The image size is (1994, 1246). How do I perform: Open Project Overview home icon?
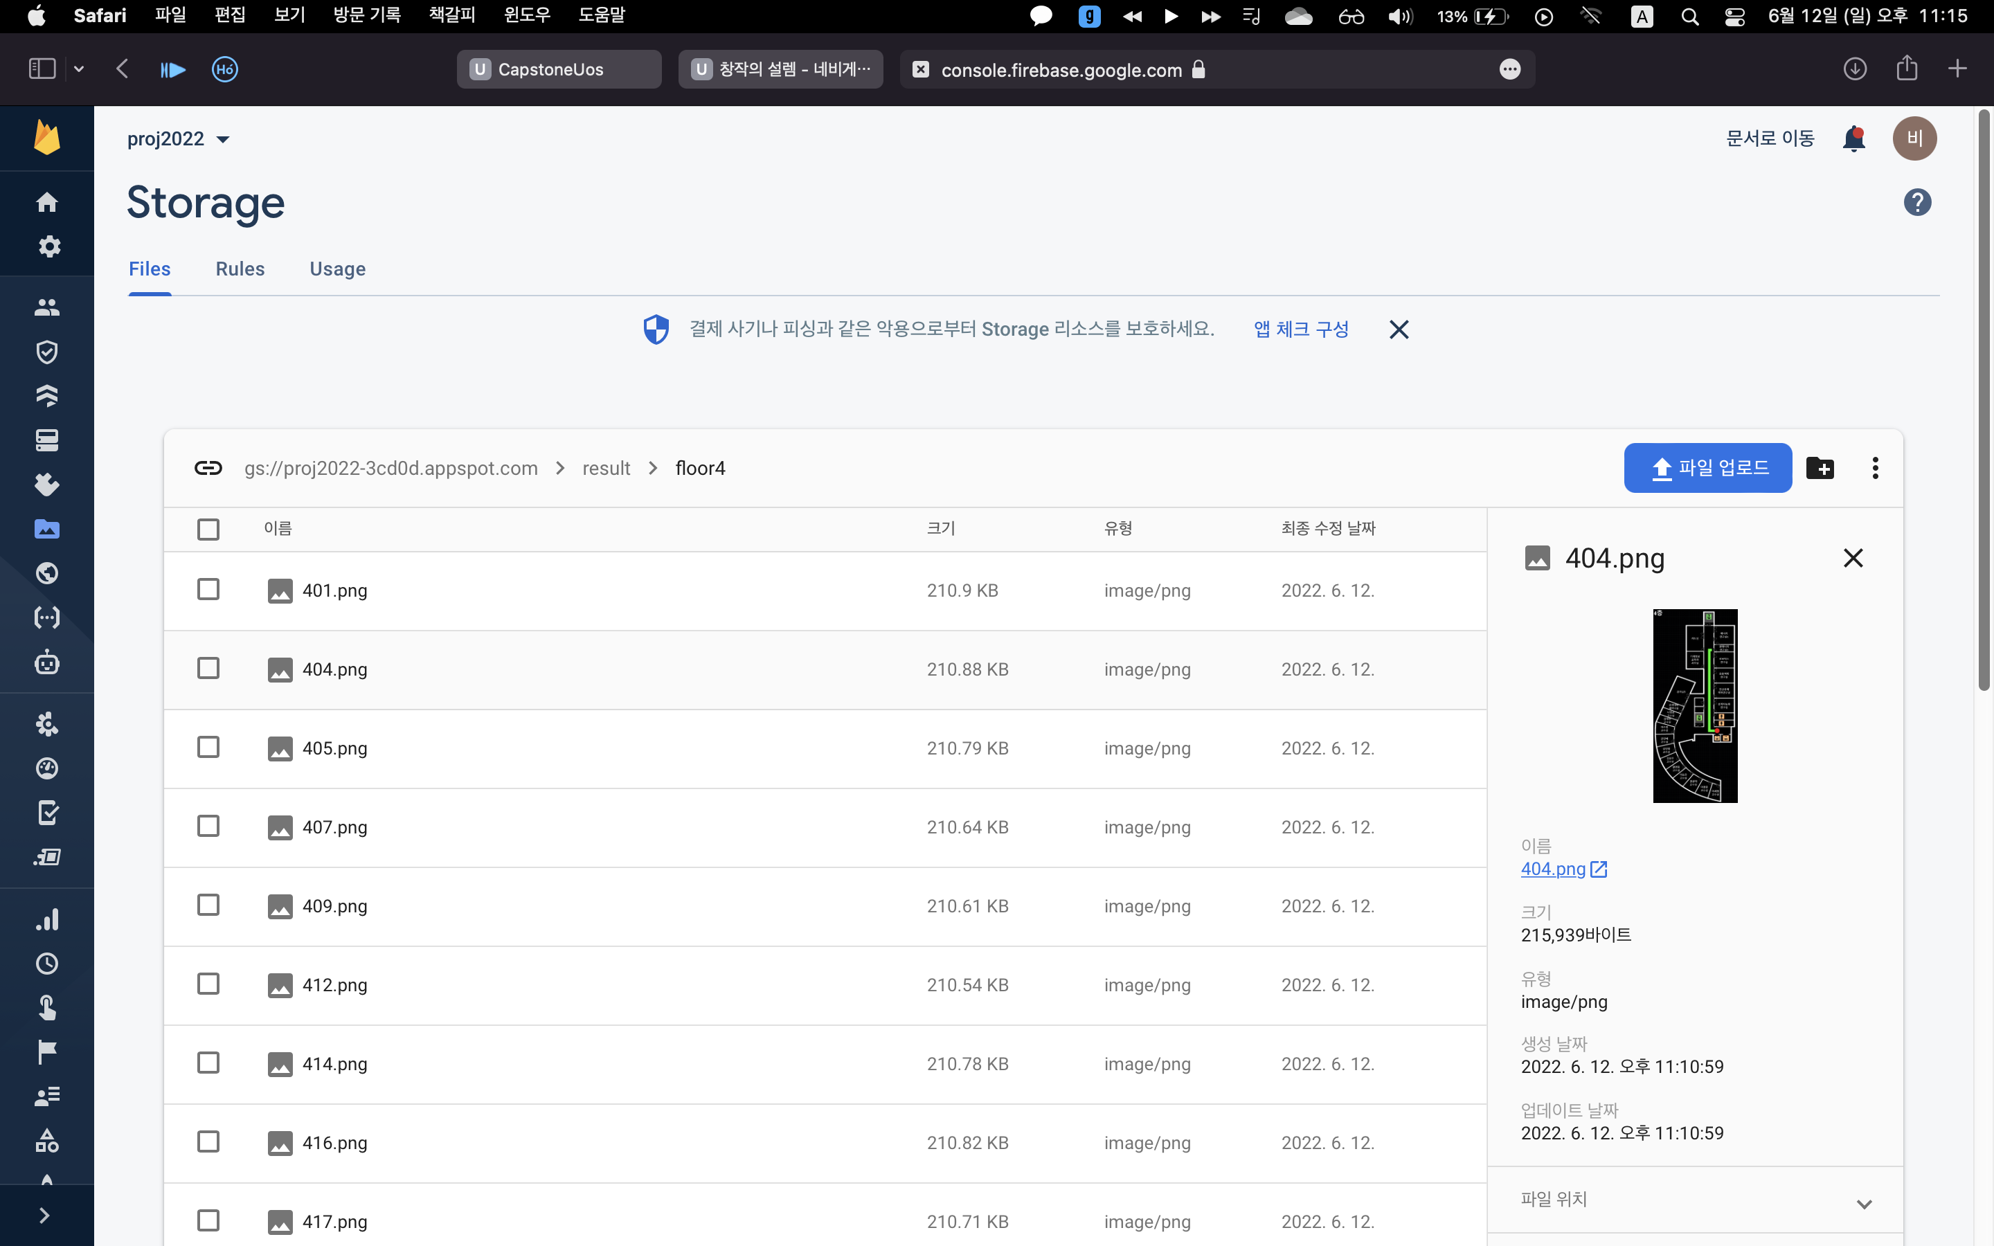pos(47,202)
